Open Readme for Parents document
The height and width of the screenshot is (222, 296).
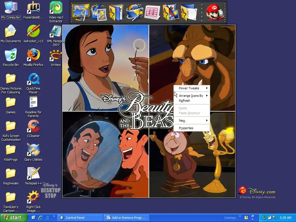tap(33, 107)
